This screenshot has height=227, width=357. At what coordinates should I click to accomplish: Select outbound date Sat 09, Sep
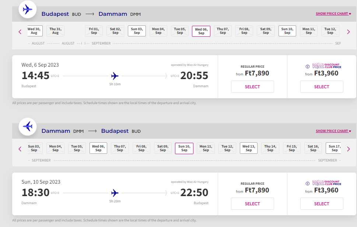(266, 31)
